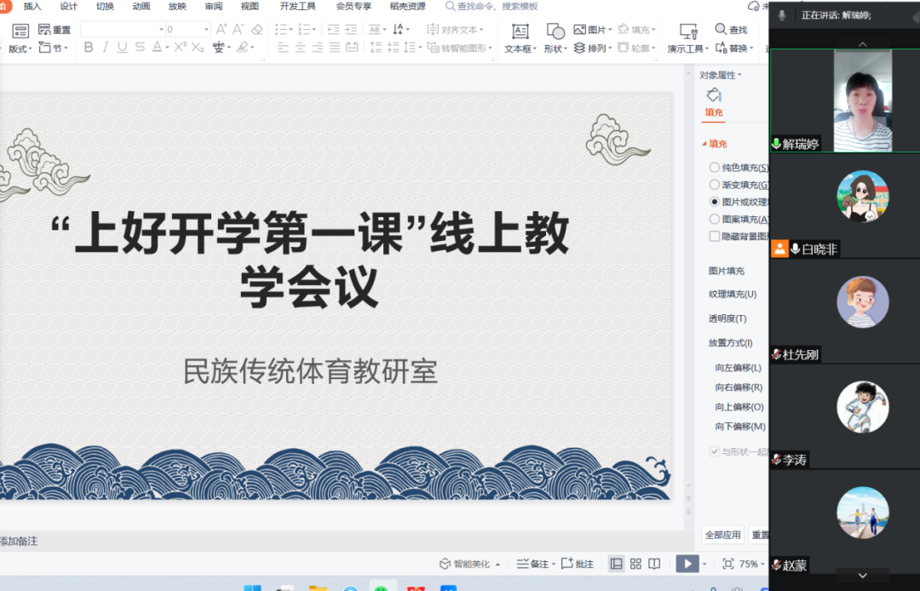Open reading view book icon
The width and height of the screenshot is (920, 591).
(x=654, y=564)
